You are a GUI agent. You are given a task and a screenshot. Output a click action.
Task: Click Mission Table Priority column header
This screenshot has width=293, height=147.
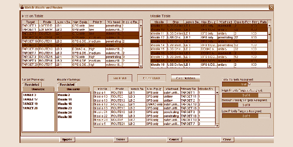click(x=97, y=22)
